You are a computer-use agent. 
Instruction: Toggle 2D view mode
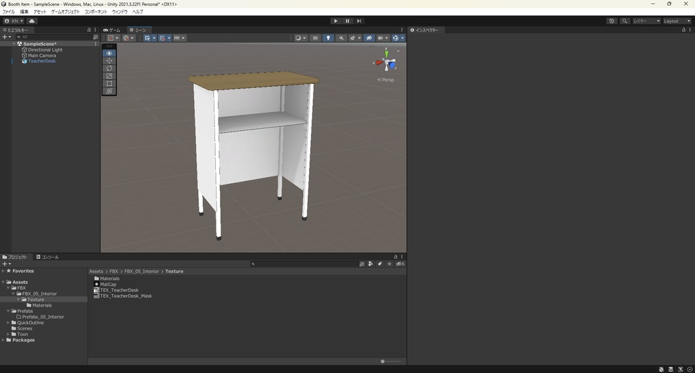click(x=315, y=38)
